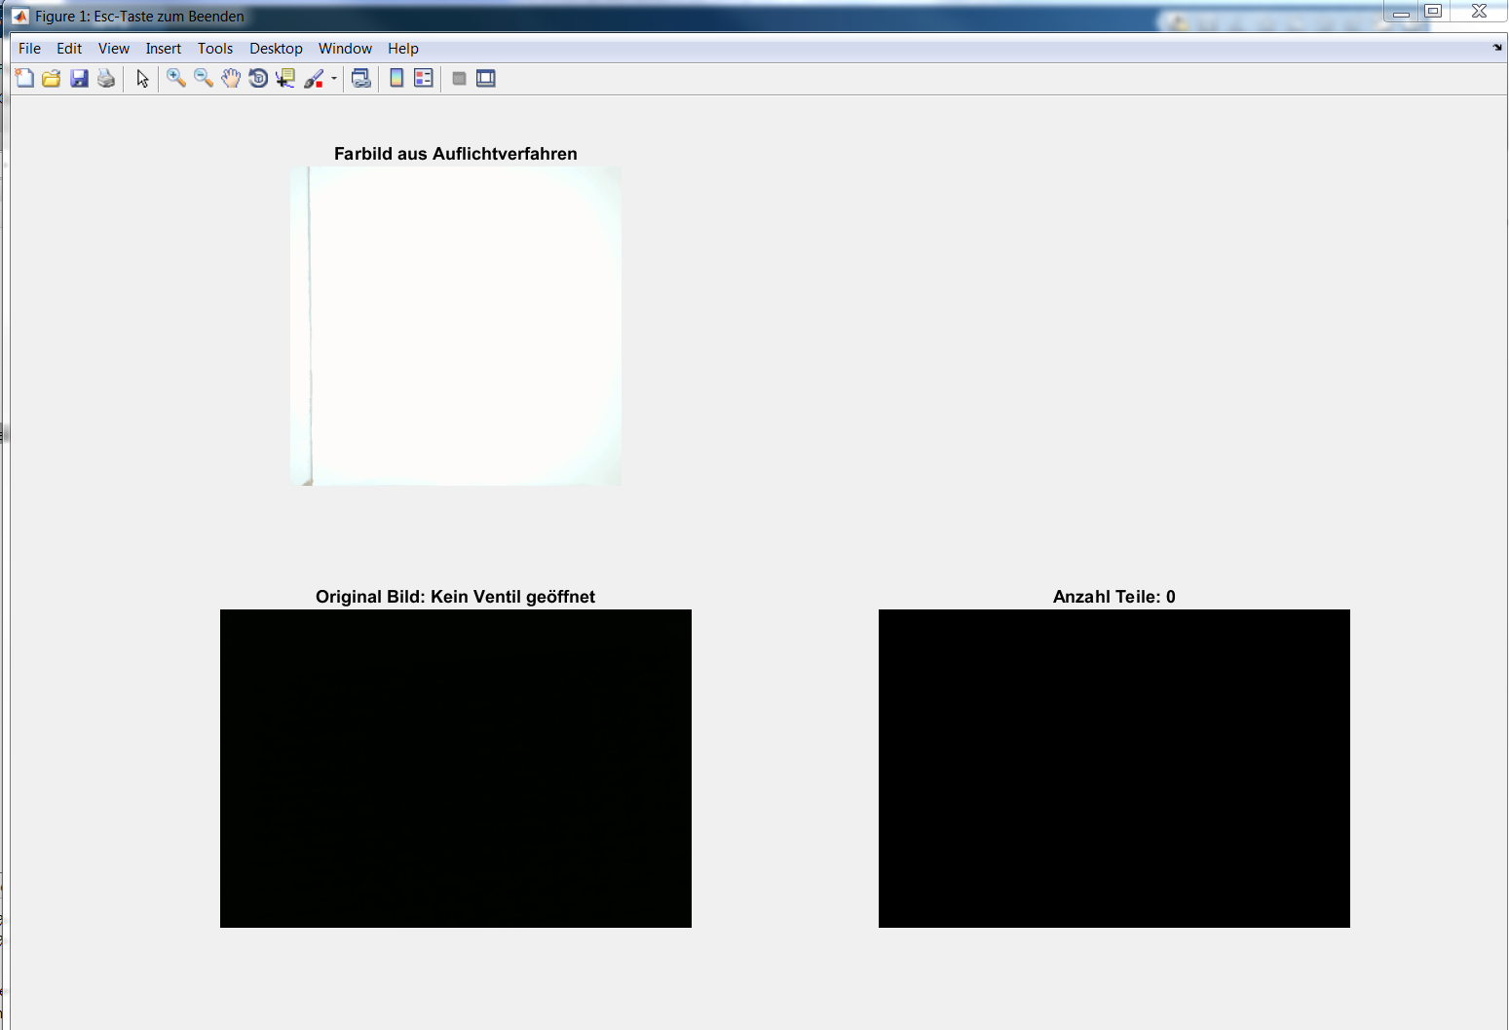
Task: Open the Tools menu
Action: pos(214,49)
